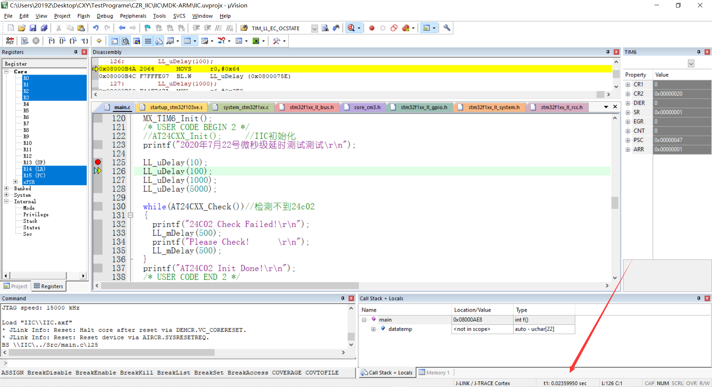Click the editor vertical scrollbar thumb

point(615,203)
